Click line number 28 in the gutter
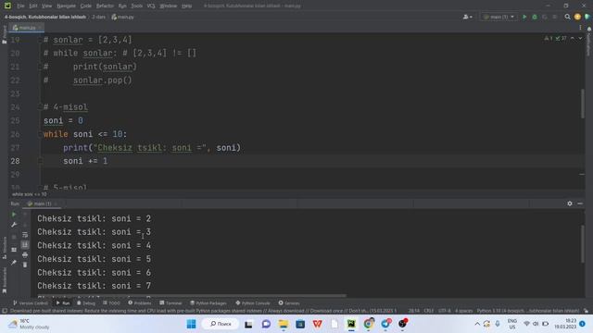 coord(15,161)
